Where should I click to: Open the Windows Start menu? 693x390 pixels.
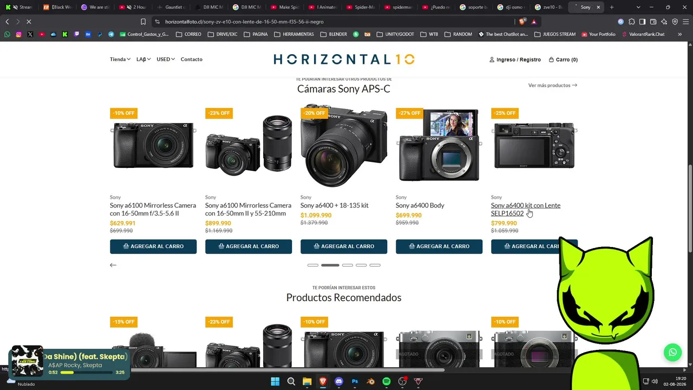pyautogui.click(x=275, y=381)
